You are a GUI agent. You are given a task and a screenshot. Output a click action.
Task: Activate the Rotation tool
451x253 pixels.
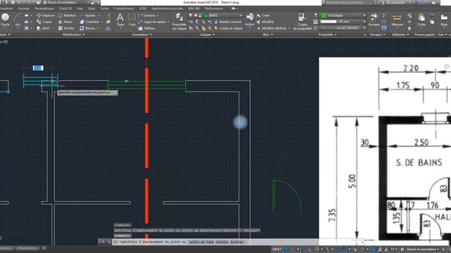[x=68, y=15]
